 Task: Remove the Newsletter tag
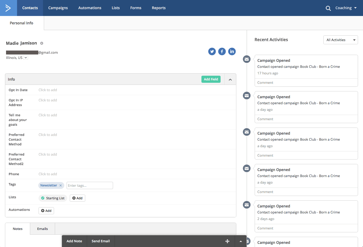(60, 185)
